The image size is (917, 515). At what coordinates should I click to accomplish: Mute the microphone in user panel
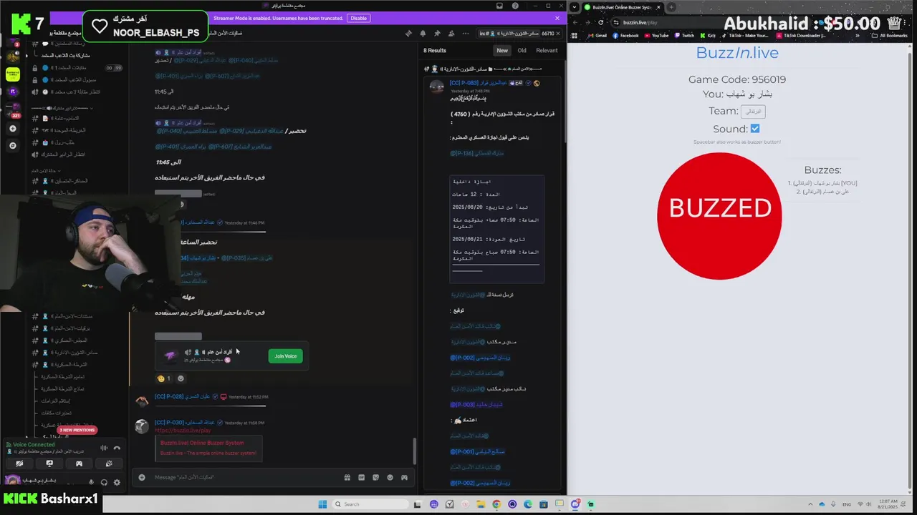tap(92, 481)
